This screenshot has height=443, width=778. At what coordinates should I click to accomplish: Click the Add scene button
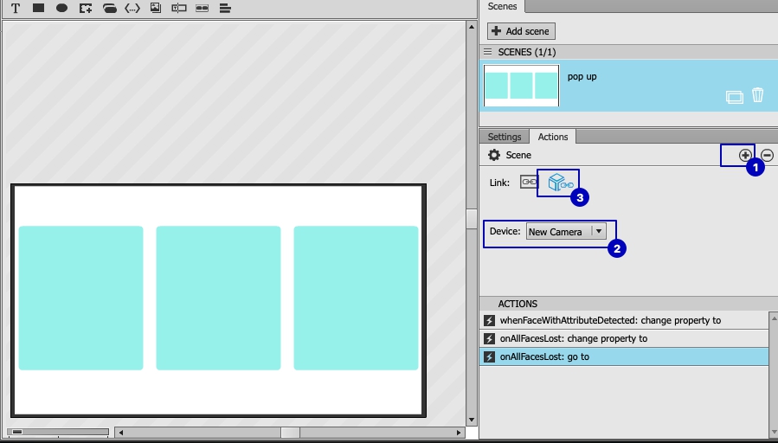(x=521, y=31)
